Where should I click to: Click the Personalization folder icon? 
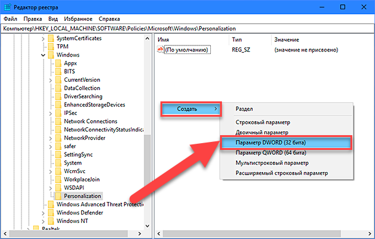click(58, 196)
